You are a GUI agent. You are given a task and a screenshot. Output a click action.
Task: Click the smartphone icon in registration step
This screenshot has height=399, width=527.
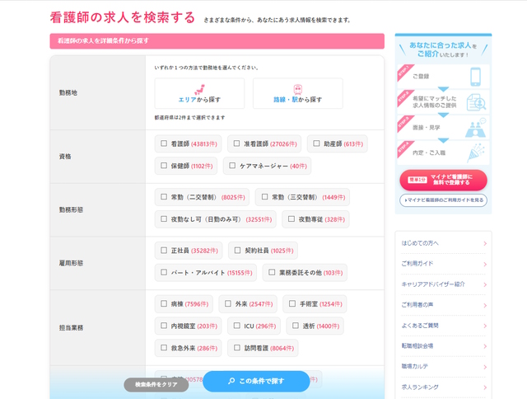click(x=475, y=77)
